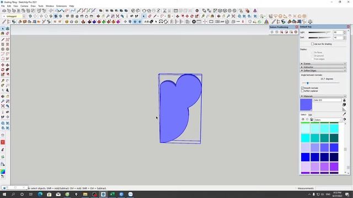This screenshot has width=353, height=198.
Task: Open materials Details arrow menu
Action: 344,120
